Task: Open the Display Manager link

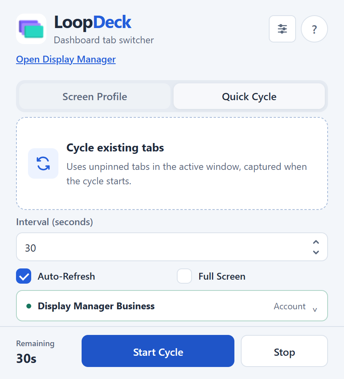Action: coord(66,59)
